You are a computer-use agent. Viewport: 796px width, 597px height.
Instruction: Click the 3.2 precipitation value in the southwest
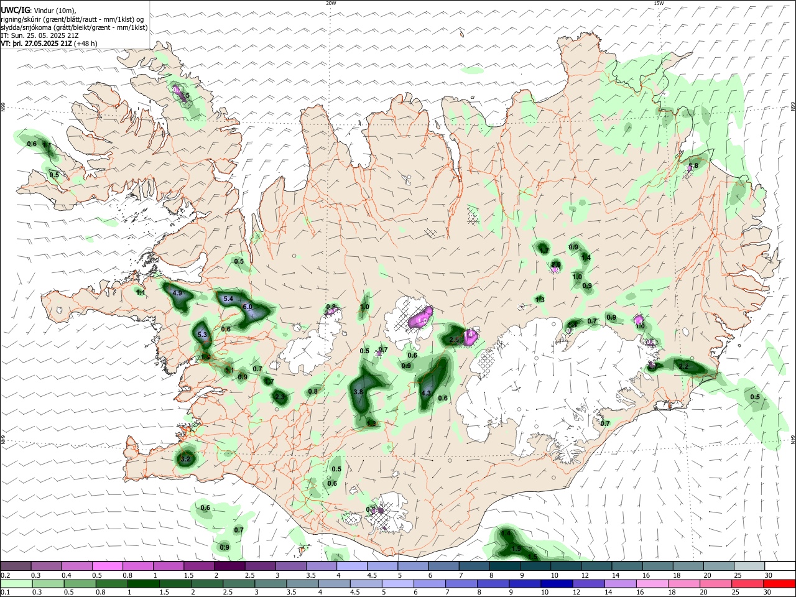click(x=185, y=460)
